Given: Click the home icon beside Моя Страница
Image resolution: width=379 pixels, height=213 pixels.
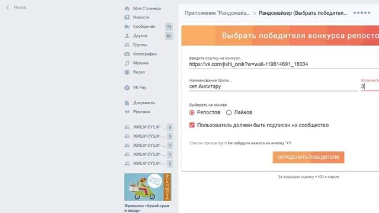Looking at the screenshot, I should point(127,8).
